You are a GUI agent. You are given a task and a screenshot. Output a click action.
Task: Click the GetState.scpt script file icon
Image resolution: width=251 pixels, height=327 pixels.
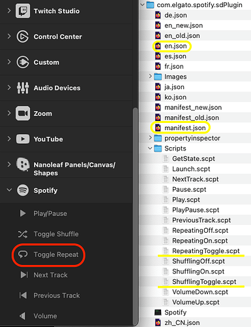tap(166, 158)
